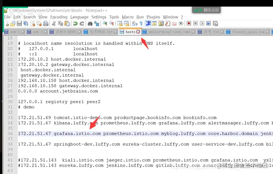Click 'grafana.istio.com' on line 36

click(x=77, y=134)
